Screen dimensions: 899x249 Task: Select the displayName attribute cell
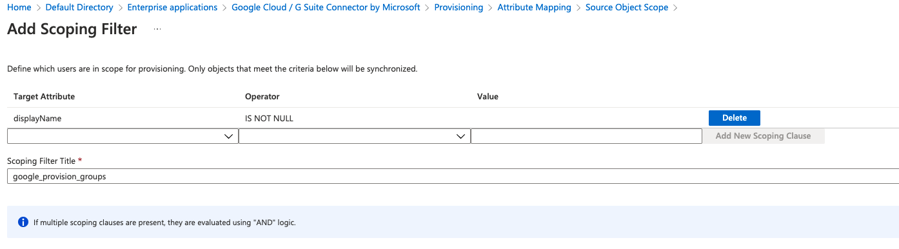tap(37, 118)
